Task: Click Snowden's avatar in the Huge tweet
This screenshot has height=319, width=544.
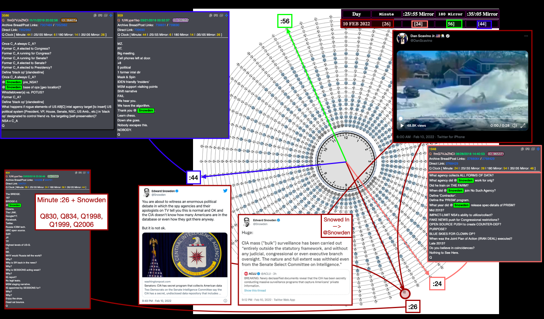Action: [247, 222]
